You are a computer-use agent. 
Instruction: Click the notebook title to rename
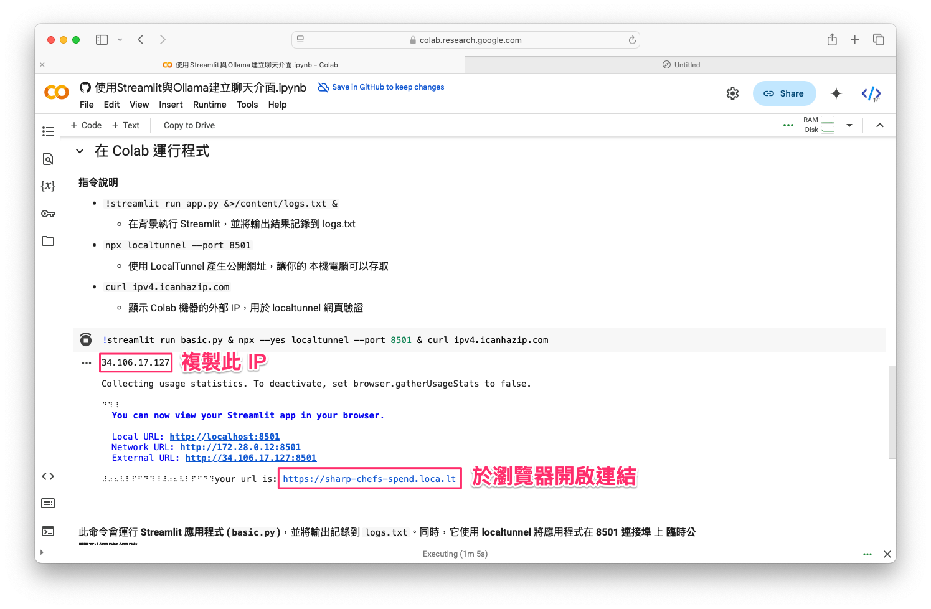tap(201, 88)
